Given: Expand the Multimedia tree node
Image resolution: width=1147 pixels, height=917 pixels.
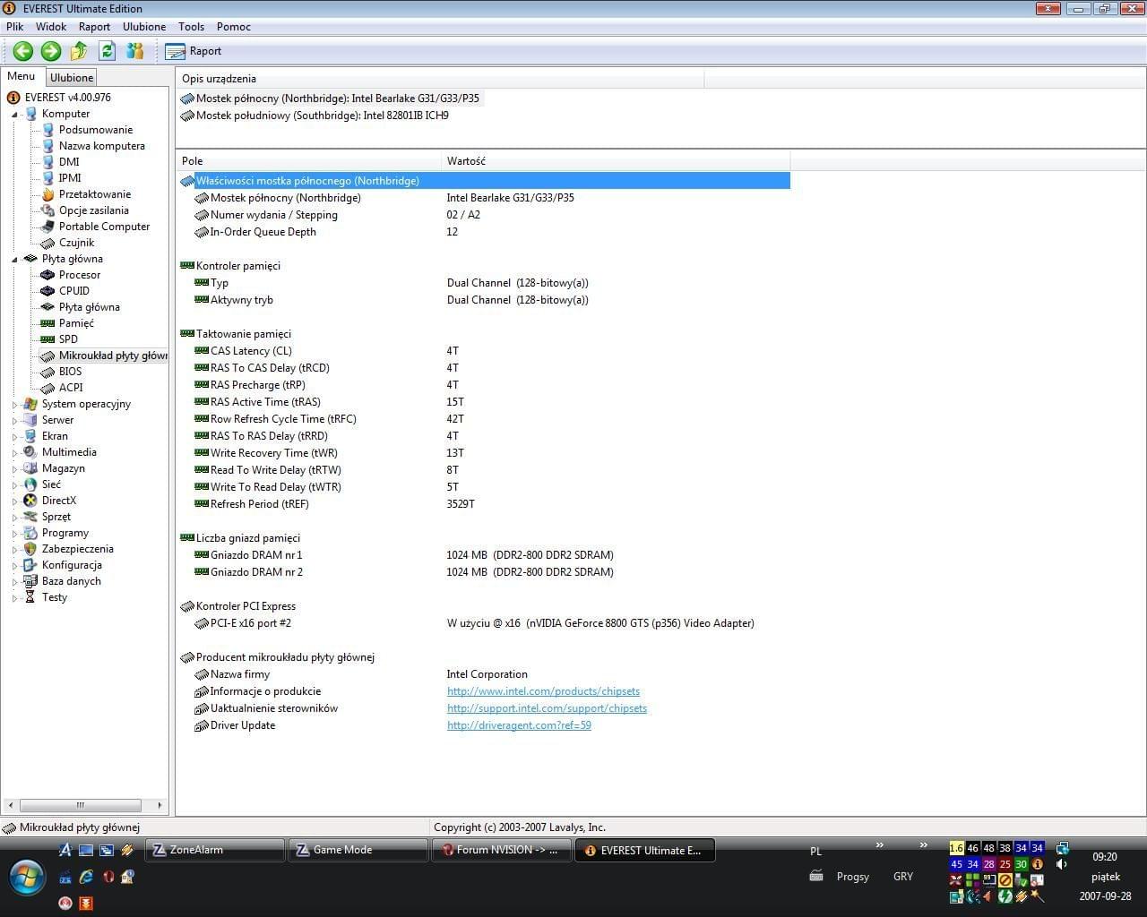Looking at the screenshot, I should click(x=14, y=453).
